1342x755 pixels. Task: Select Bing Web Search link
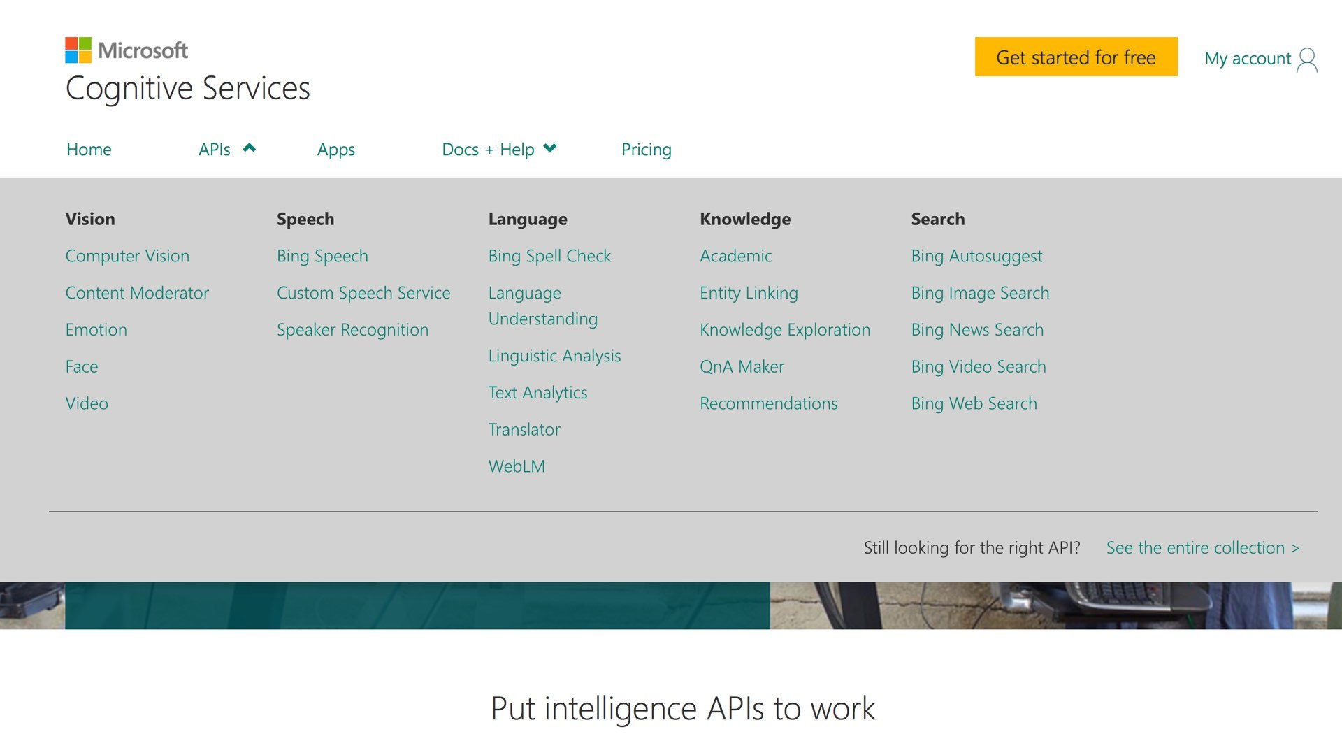tap(974, 404)
